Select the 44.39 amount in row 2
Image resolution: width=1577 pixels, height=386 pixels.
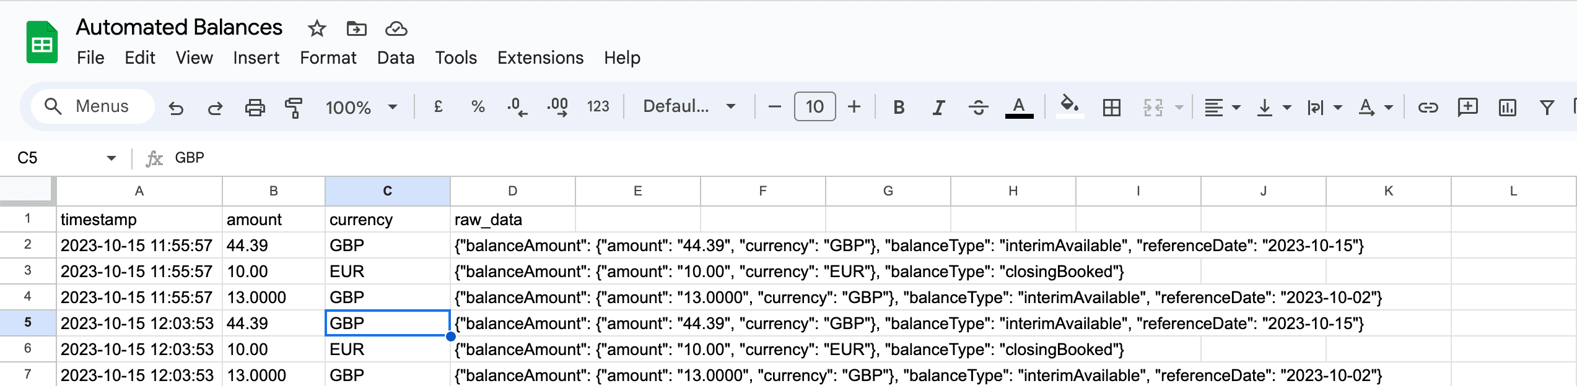pos(274,246)
